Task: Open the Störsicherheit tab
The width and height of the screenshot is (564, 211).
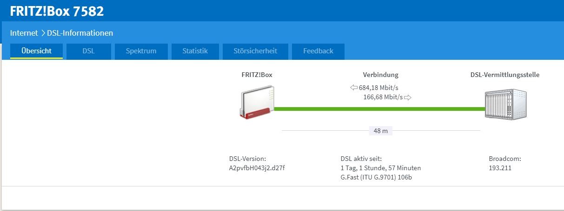Action: pos(255,51)
